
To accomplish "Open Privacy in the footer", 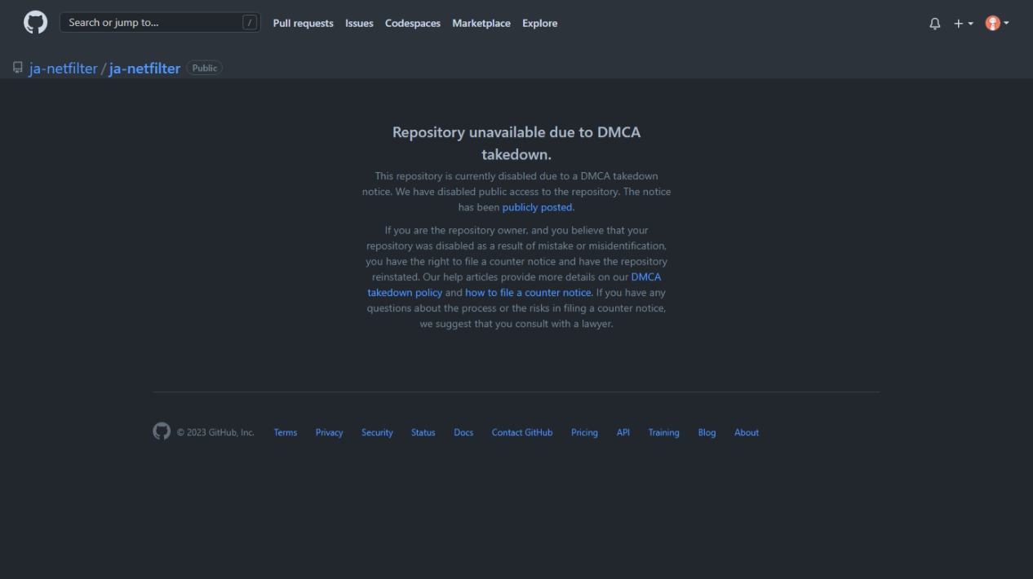I will coord(330,433).
